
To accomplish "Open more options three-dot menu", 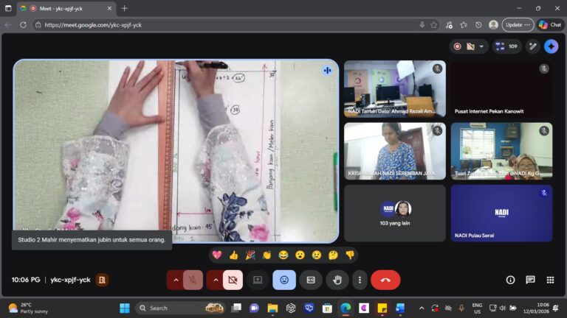I will point(360,280).
